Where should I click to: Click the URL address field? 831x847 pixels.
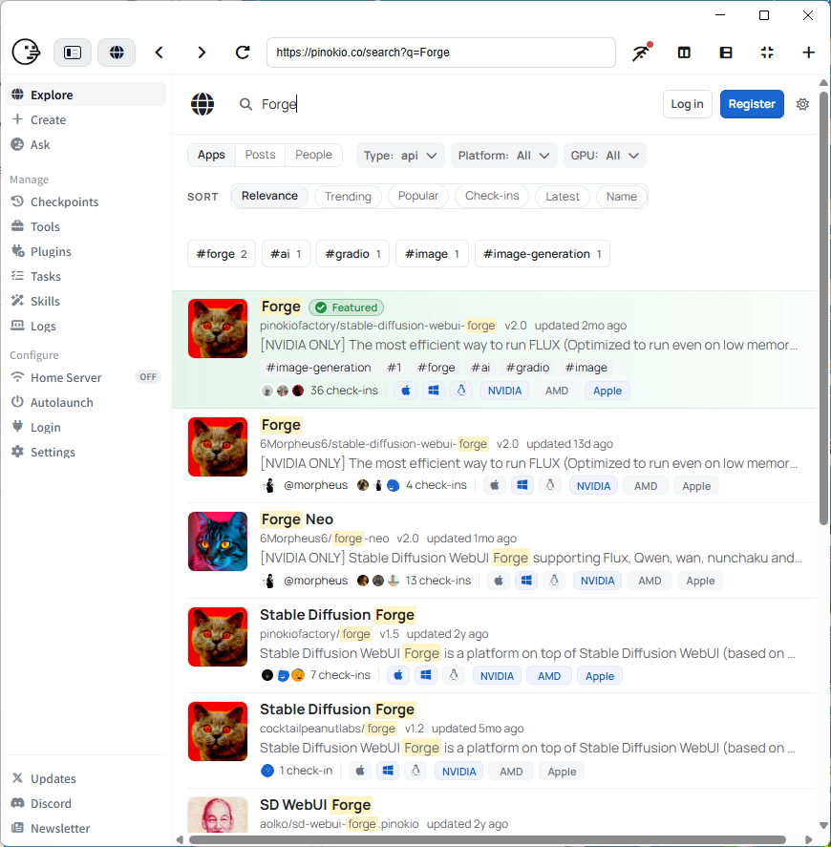click(441, 53)
